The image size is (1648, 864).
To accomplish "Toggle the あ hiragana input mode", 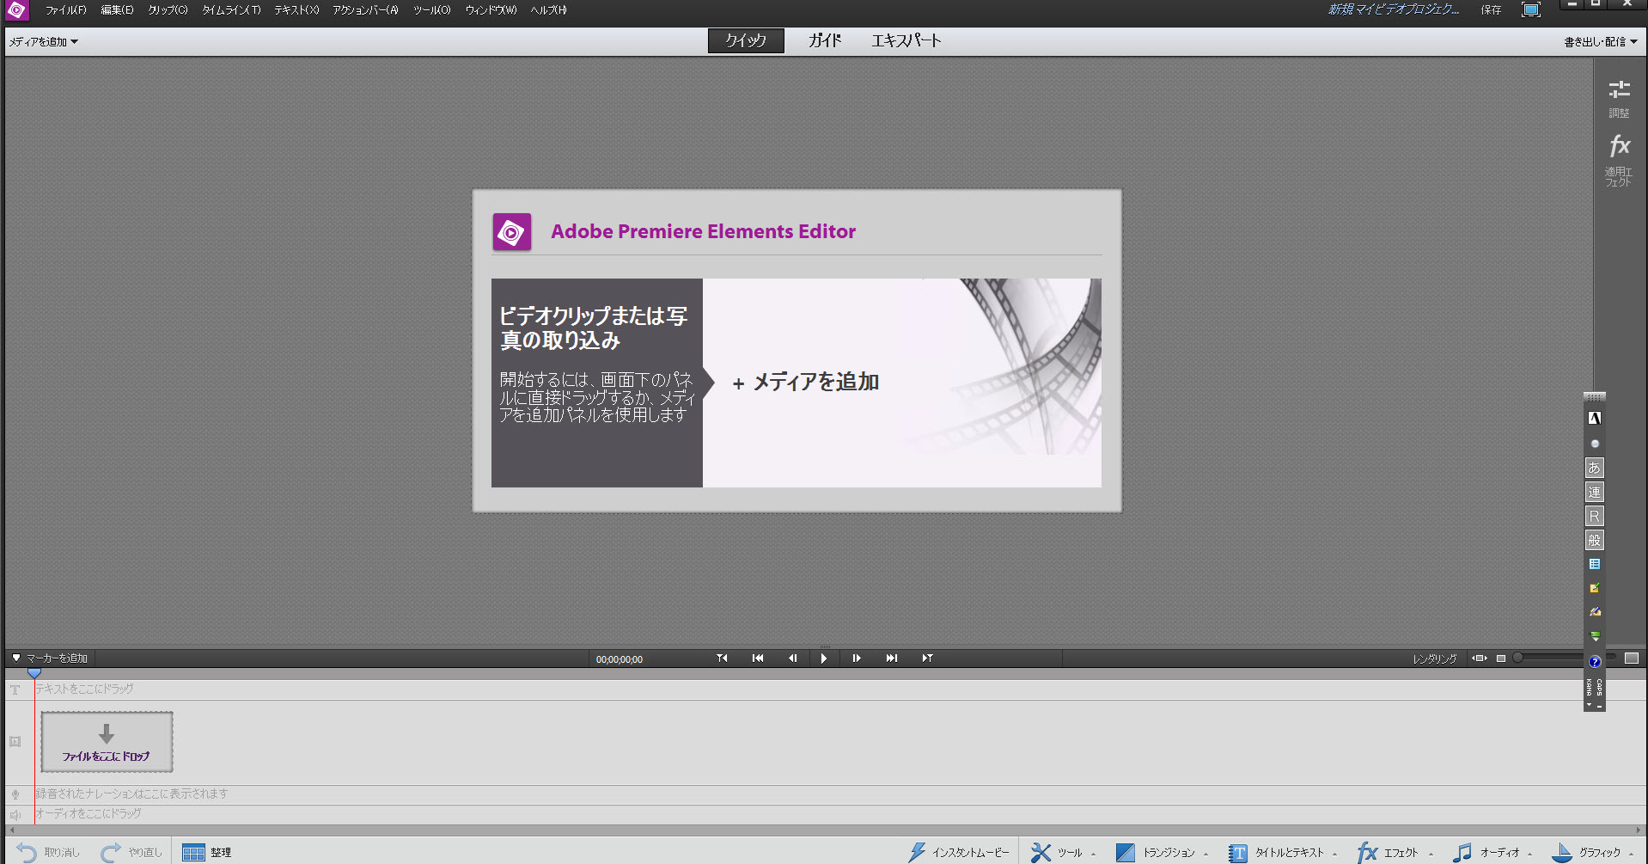I will pos(1595,468).
